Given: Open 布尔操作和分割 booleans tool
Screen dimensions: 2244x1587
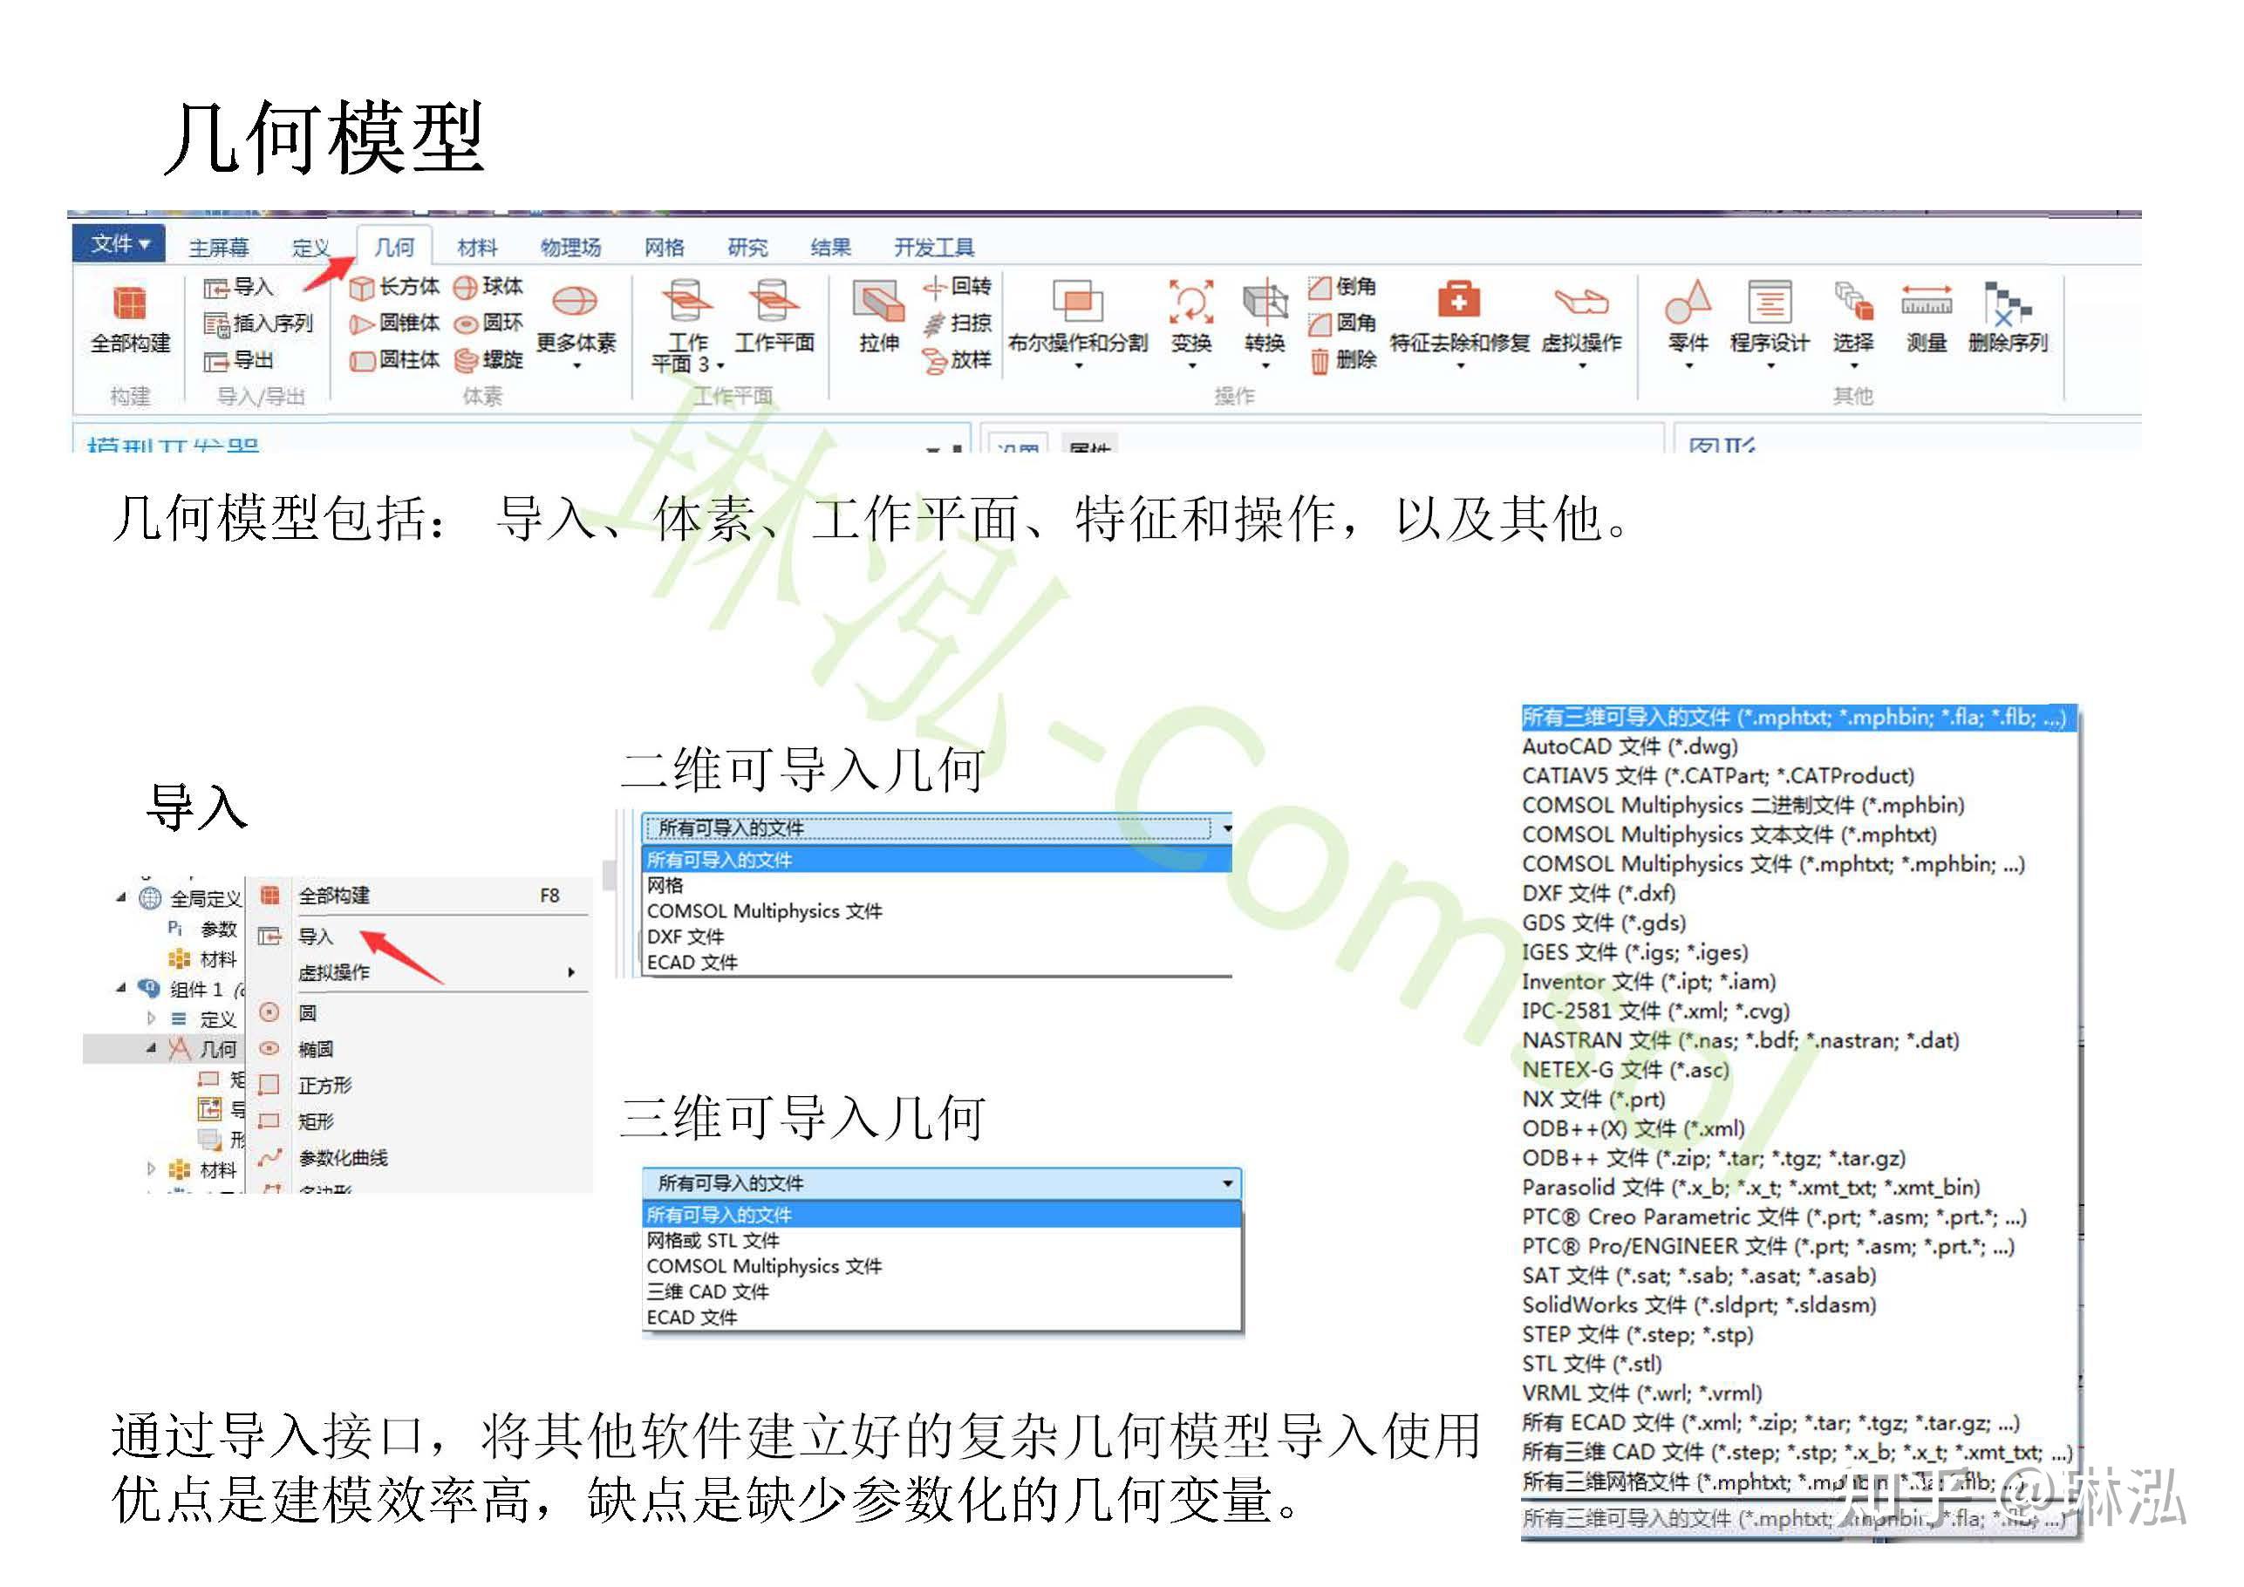Looking at the screenshot, I should [1077, 303].
